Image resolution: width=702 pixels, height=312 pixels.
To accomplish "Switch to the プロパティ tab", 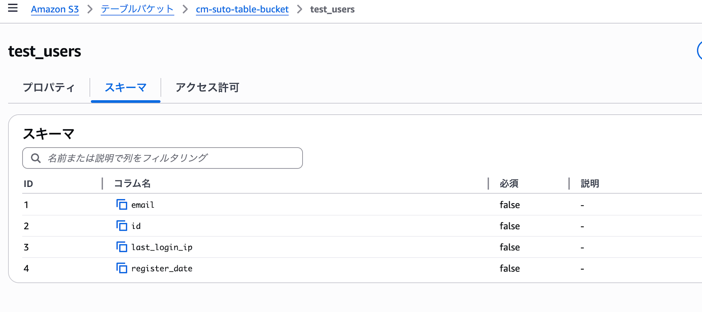I will (x=49, y=87).
